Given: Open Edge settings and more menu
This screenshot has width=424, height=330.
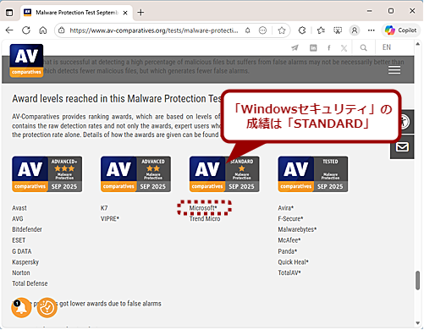Looking at the screenshot, I should point(372,30).
